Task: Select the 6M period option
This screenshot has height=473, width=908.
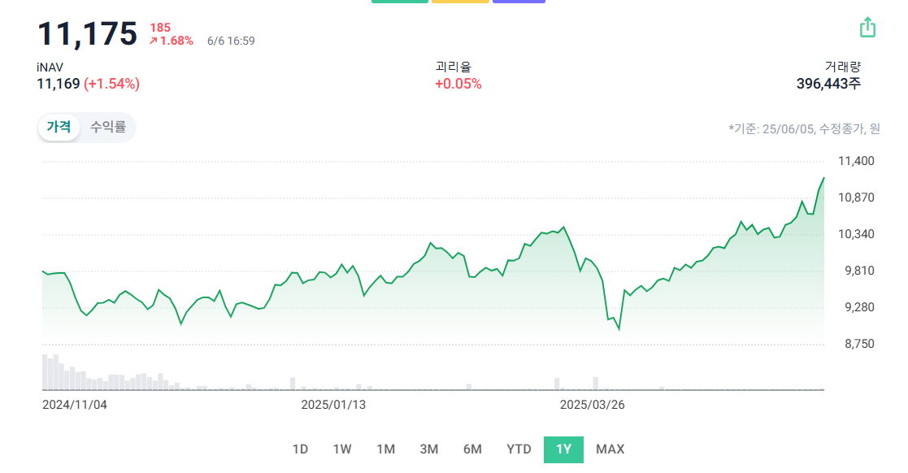Action: (x=472, y=449)
